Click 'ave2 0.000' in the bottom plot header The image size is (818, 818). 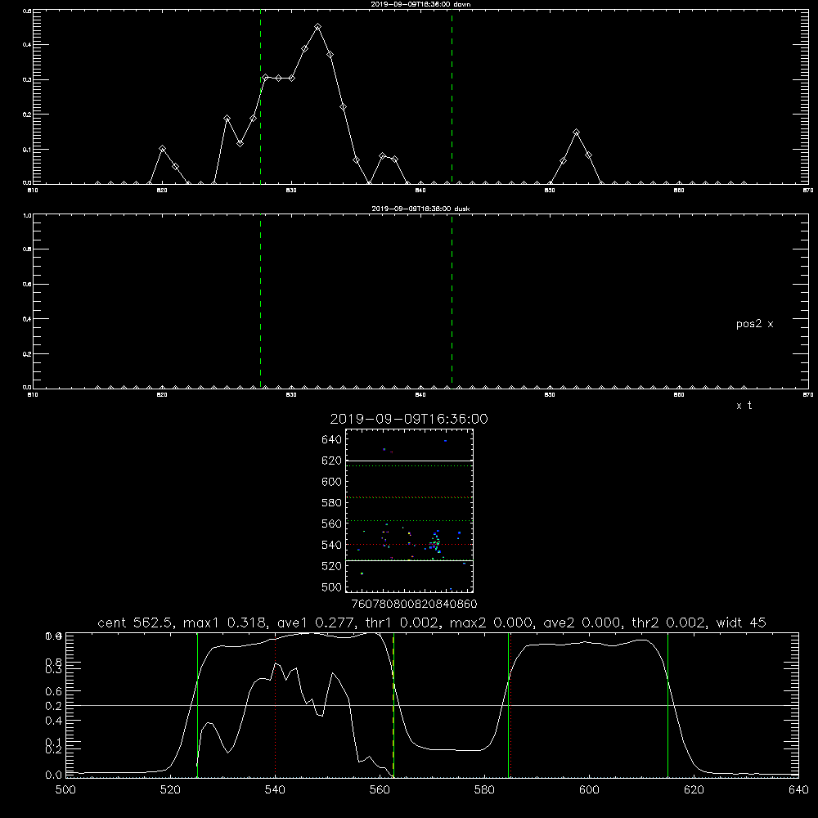point(582,622)
